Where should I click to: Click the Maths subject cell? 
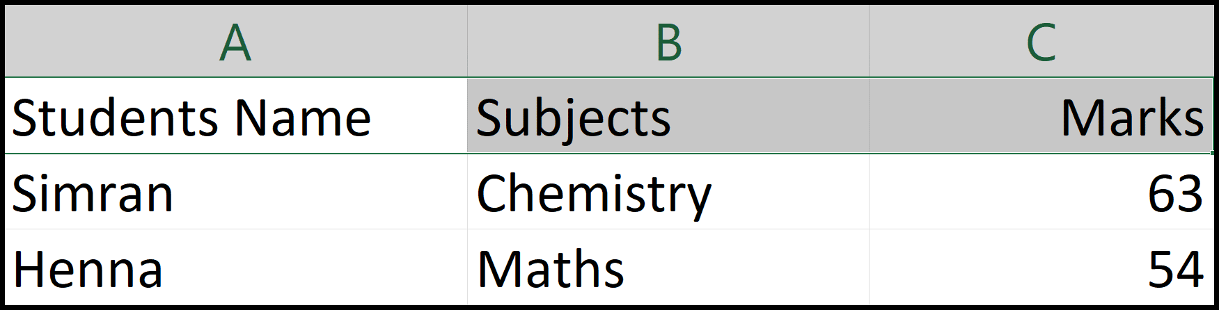click(x=668, y=268)
